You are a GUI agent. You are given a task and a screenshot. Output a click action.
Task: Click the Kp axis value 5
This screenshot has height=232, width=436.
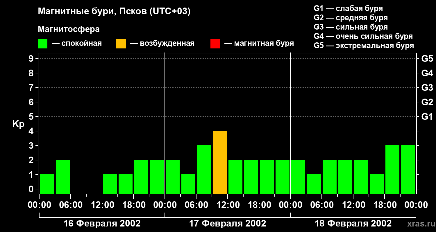tap(32, 117)
